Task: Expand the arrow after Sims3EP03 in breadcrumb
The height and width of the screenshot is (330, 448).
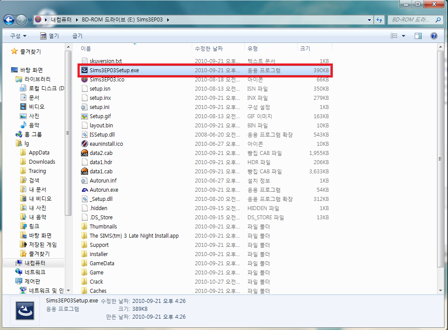Action: (168, 20)
